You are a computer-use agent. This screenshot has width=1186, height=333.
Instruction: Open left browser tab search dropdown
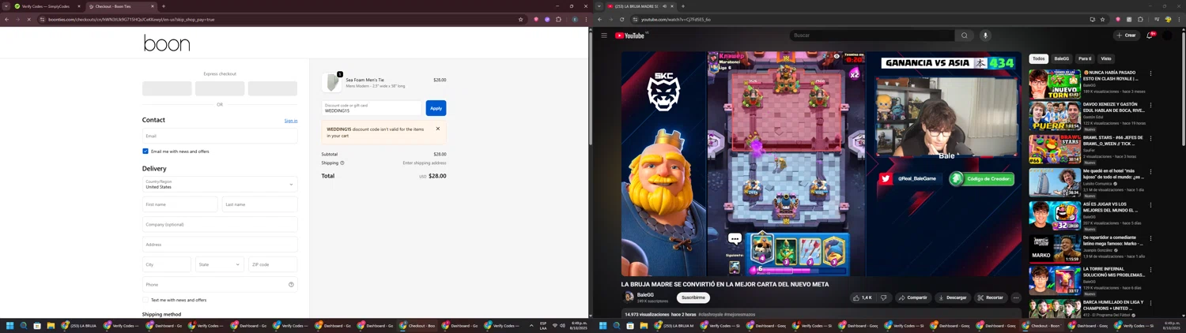point(6,6)
